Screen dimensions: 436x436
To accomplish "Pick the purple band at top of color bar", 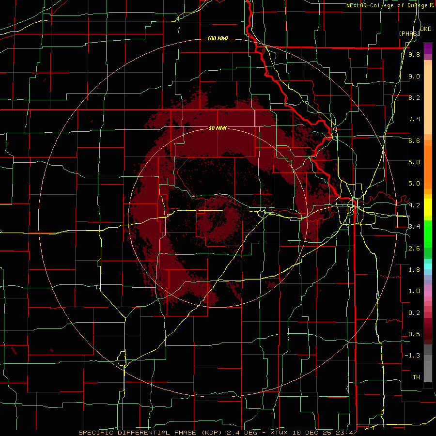I will (x=428, y=48).
